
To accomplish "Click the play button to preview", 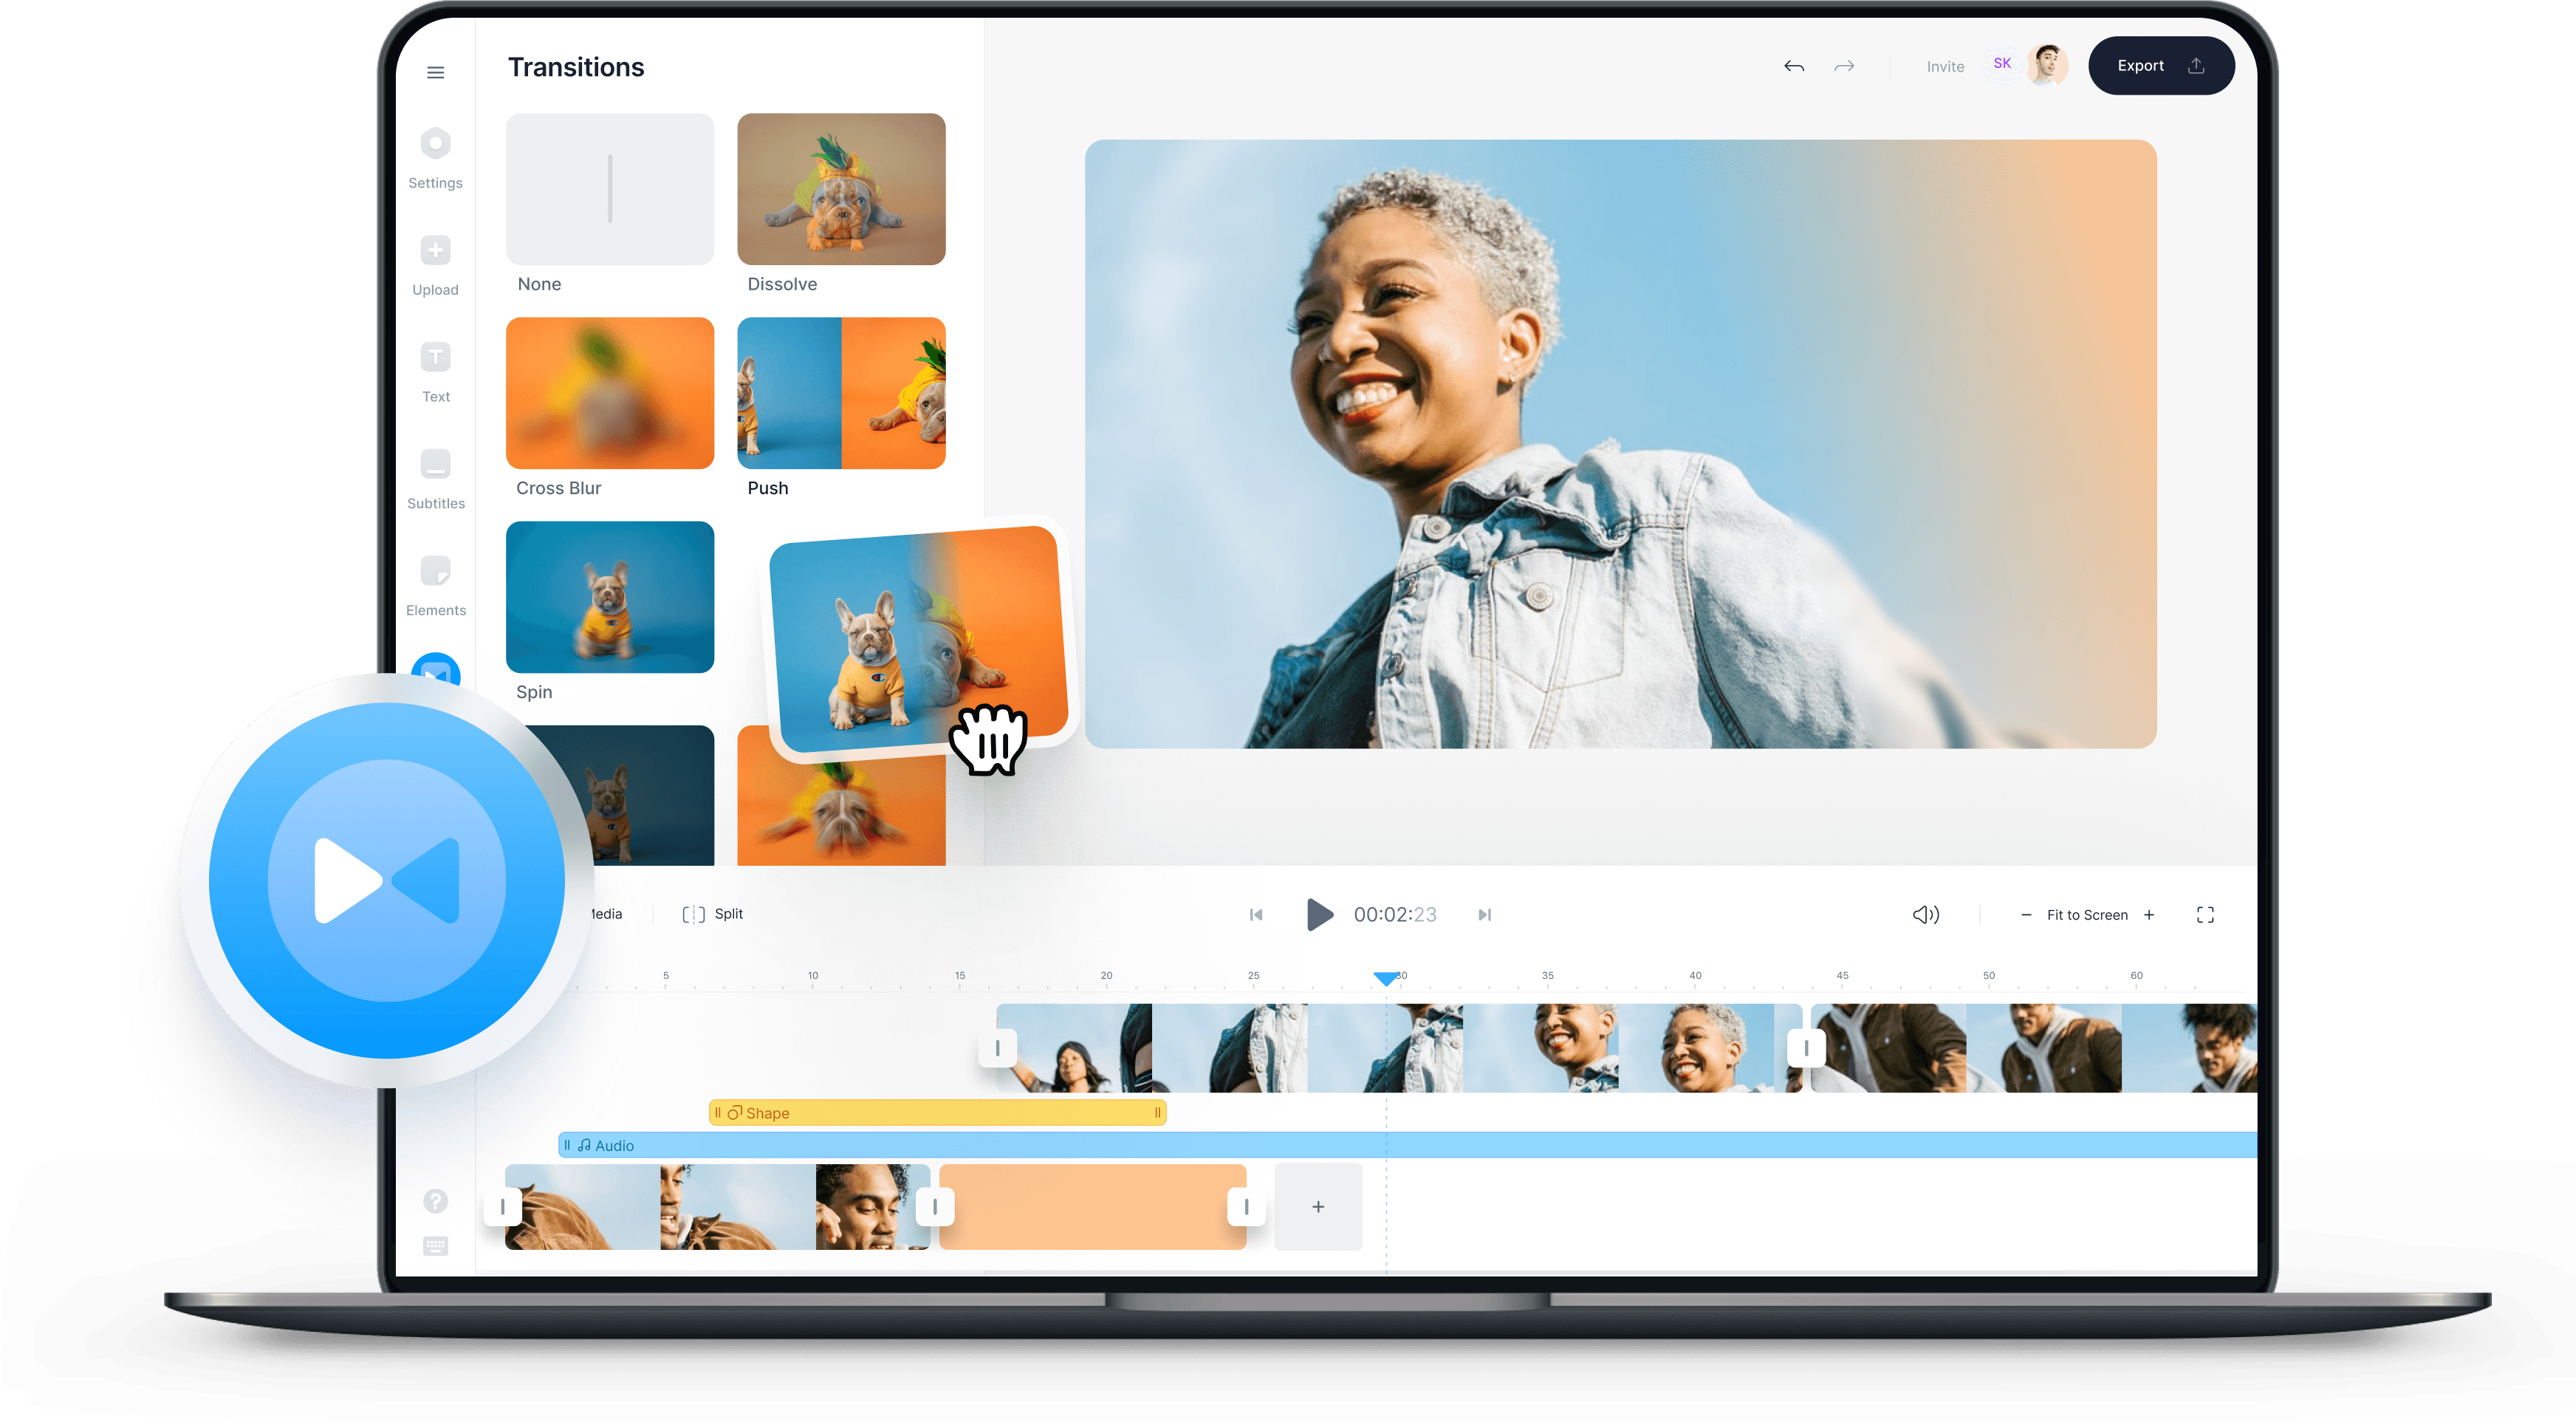I will [1316, 912].
